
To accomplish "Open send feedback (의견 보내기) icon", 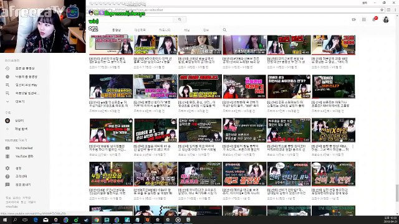I will click(7, 185).
